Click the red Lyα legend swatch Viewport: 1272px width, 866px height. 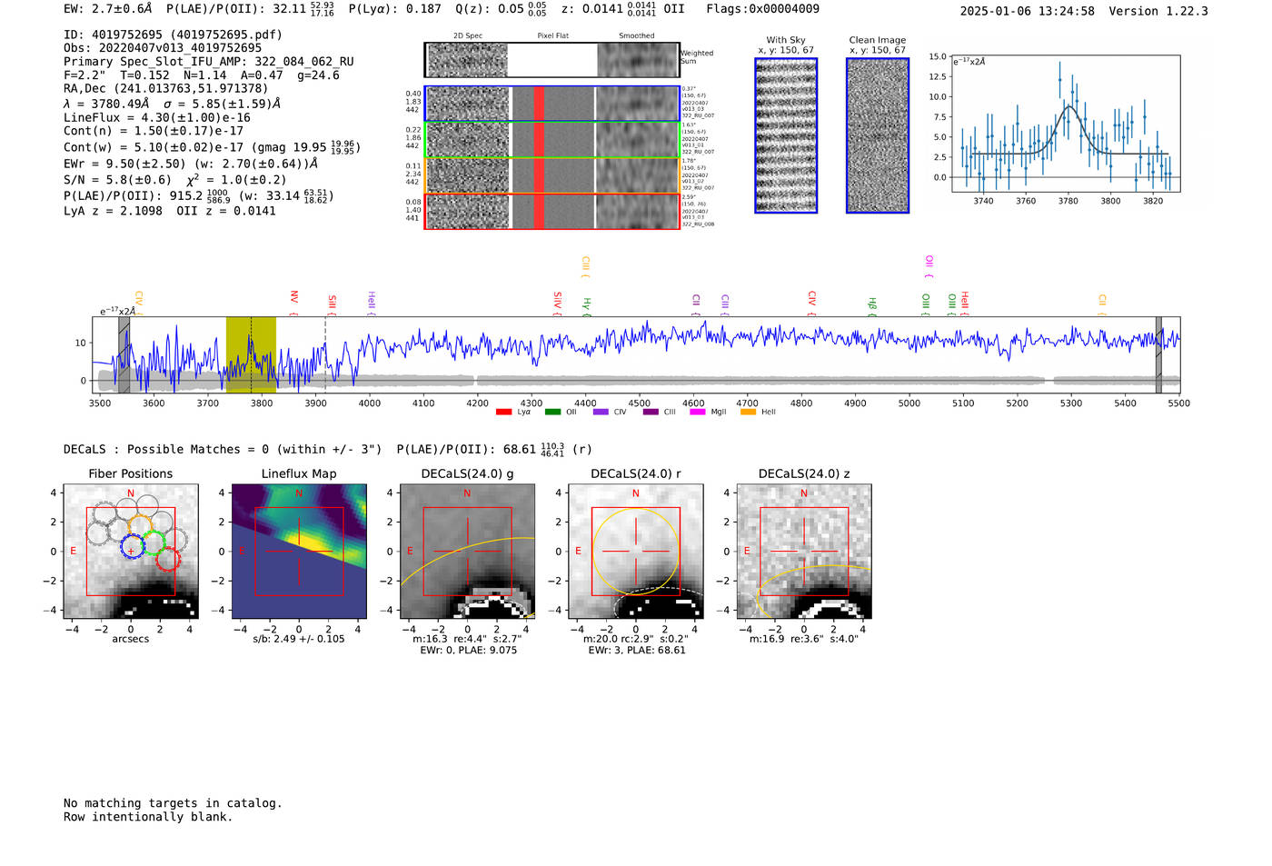[x=503, y=412]
